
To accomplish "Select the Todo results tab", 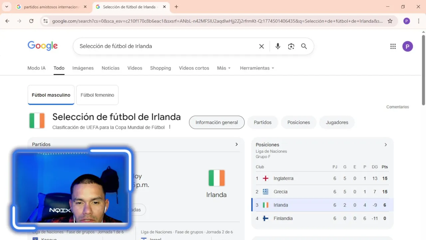I will click(59, 68).
